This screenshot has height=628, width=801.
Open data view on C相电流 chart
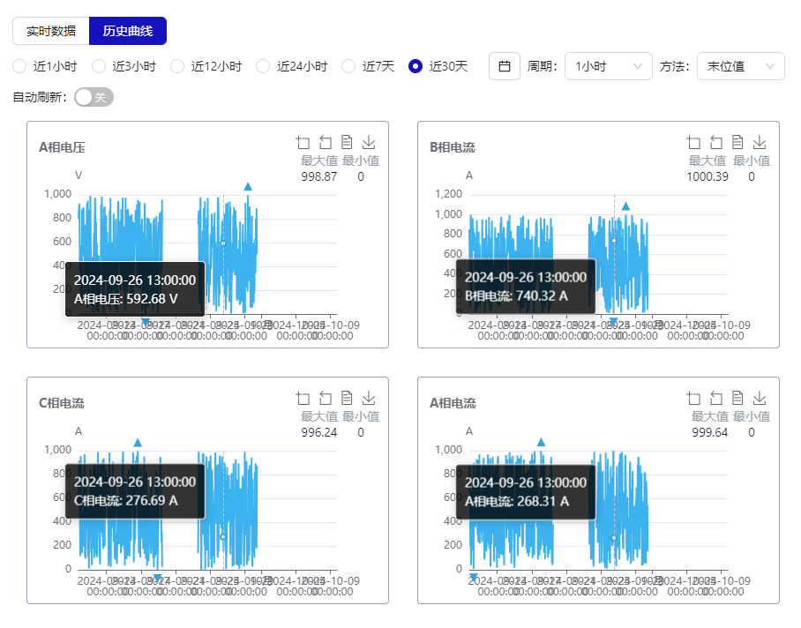pos(348,398)
